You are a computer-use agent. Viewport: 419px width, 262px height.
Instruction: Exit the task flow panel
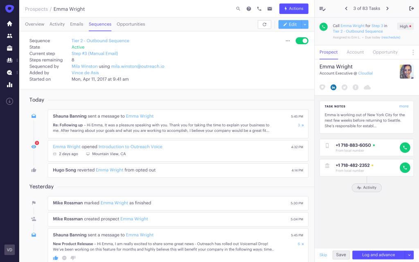coord(412,9)
